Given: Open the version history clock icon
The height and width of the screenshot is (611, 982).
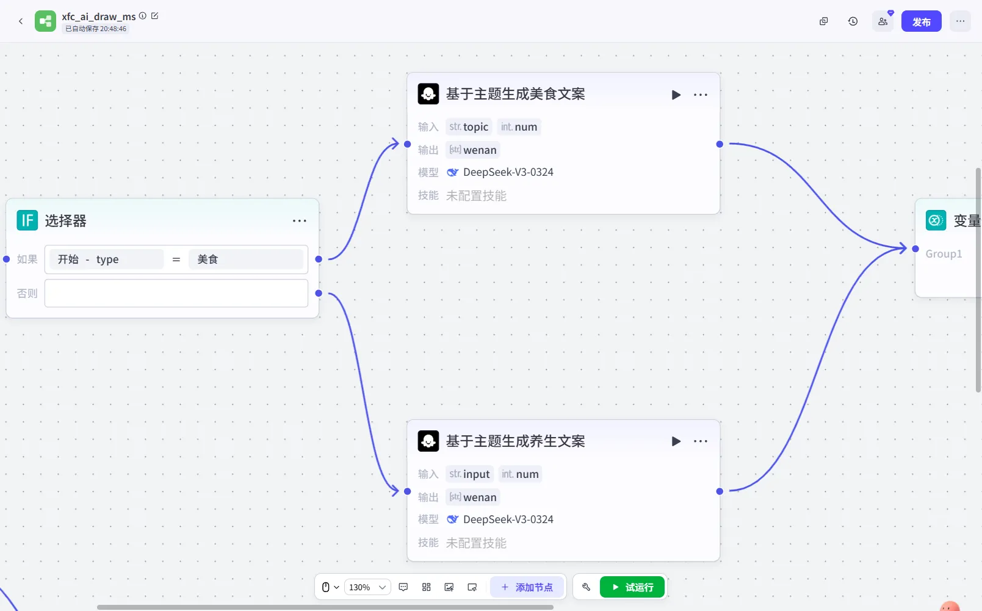Looking at the screenshot, I should tap(853, 21).
